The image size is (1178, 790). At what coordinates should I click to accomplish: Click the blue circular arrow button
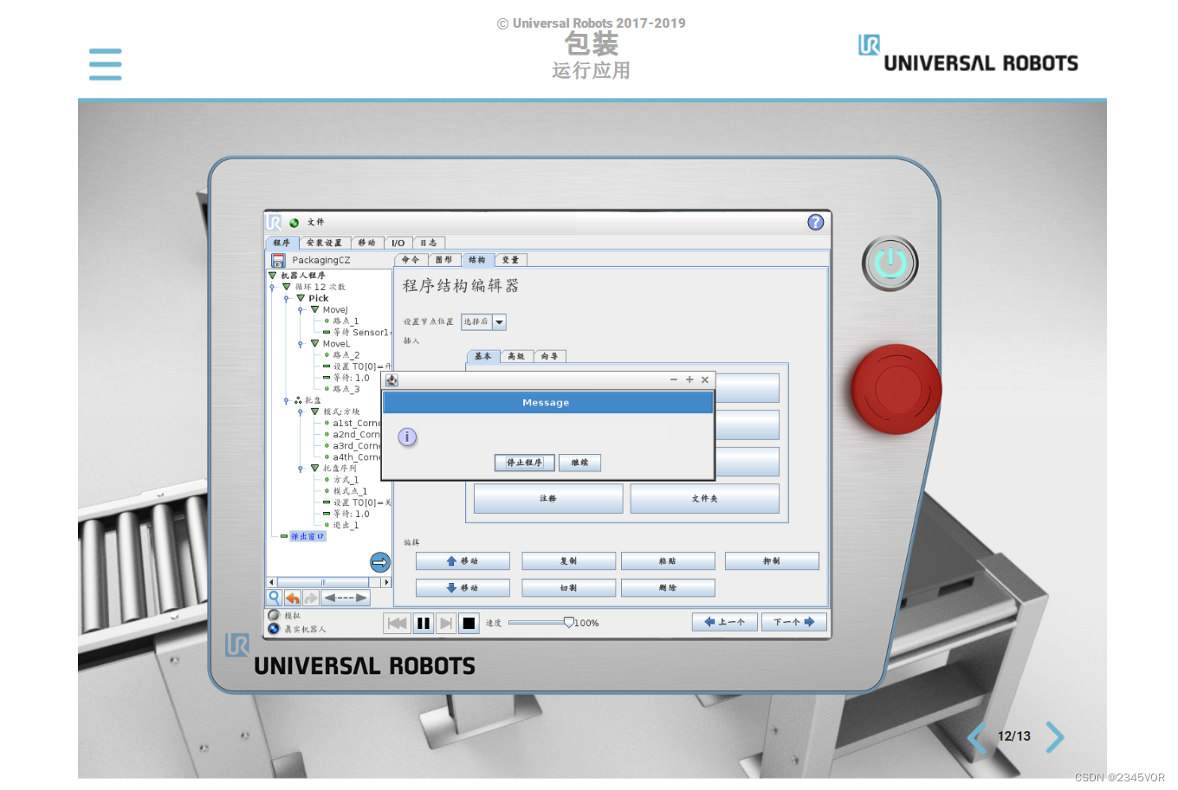(x=380, y=562)
